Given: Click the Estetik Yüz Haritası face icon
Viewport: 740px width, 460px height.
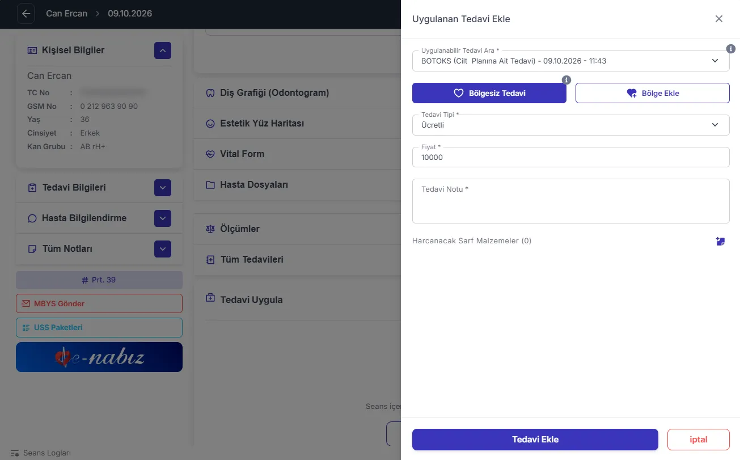Looking at the screenshot, I should [210, 124].
